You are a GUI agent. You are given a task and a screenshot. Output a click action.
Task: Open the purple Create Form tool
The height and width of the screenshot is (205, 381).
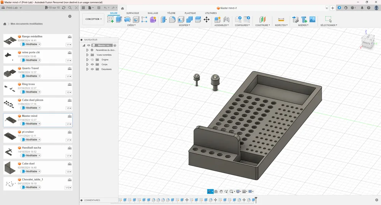point(153,19)
